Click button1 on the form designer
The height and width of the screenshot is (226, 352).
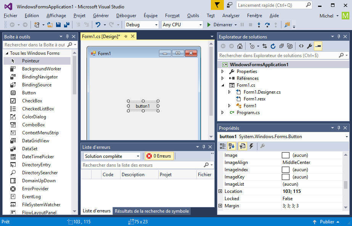[143, 106]
